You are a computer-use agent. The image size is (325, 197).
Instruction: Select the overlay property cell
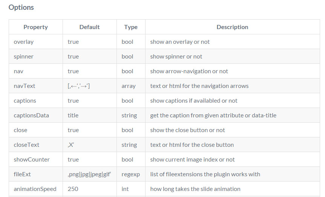(36, 42)
